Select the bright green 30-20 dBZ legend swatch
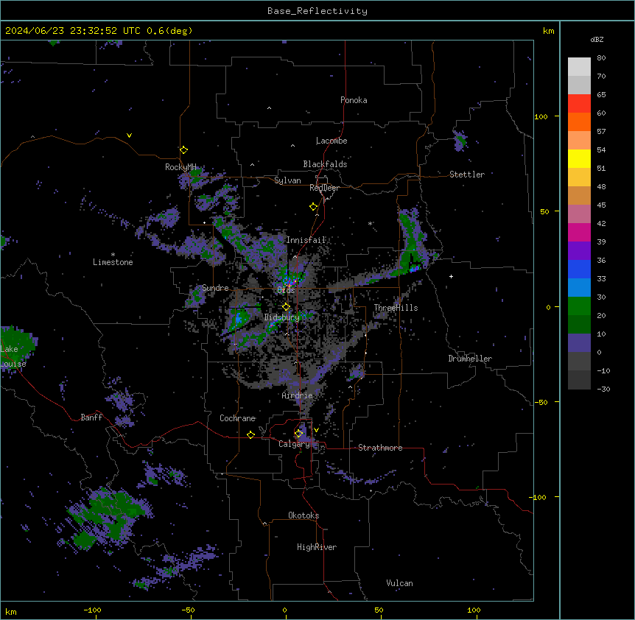The height and width of the screenshot is (620, 635). [x=579, y=306]
